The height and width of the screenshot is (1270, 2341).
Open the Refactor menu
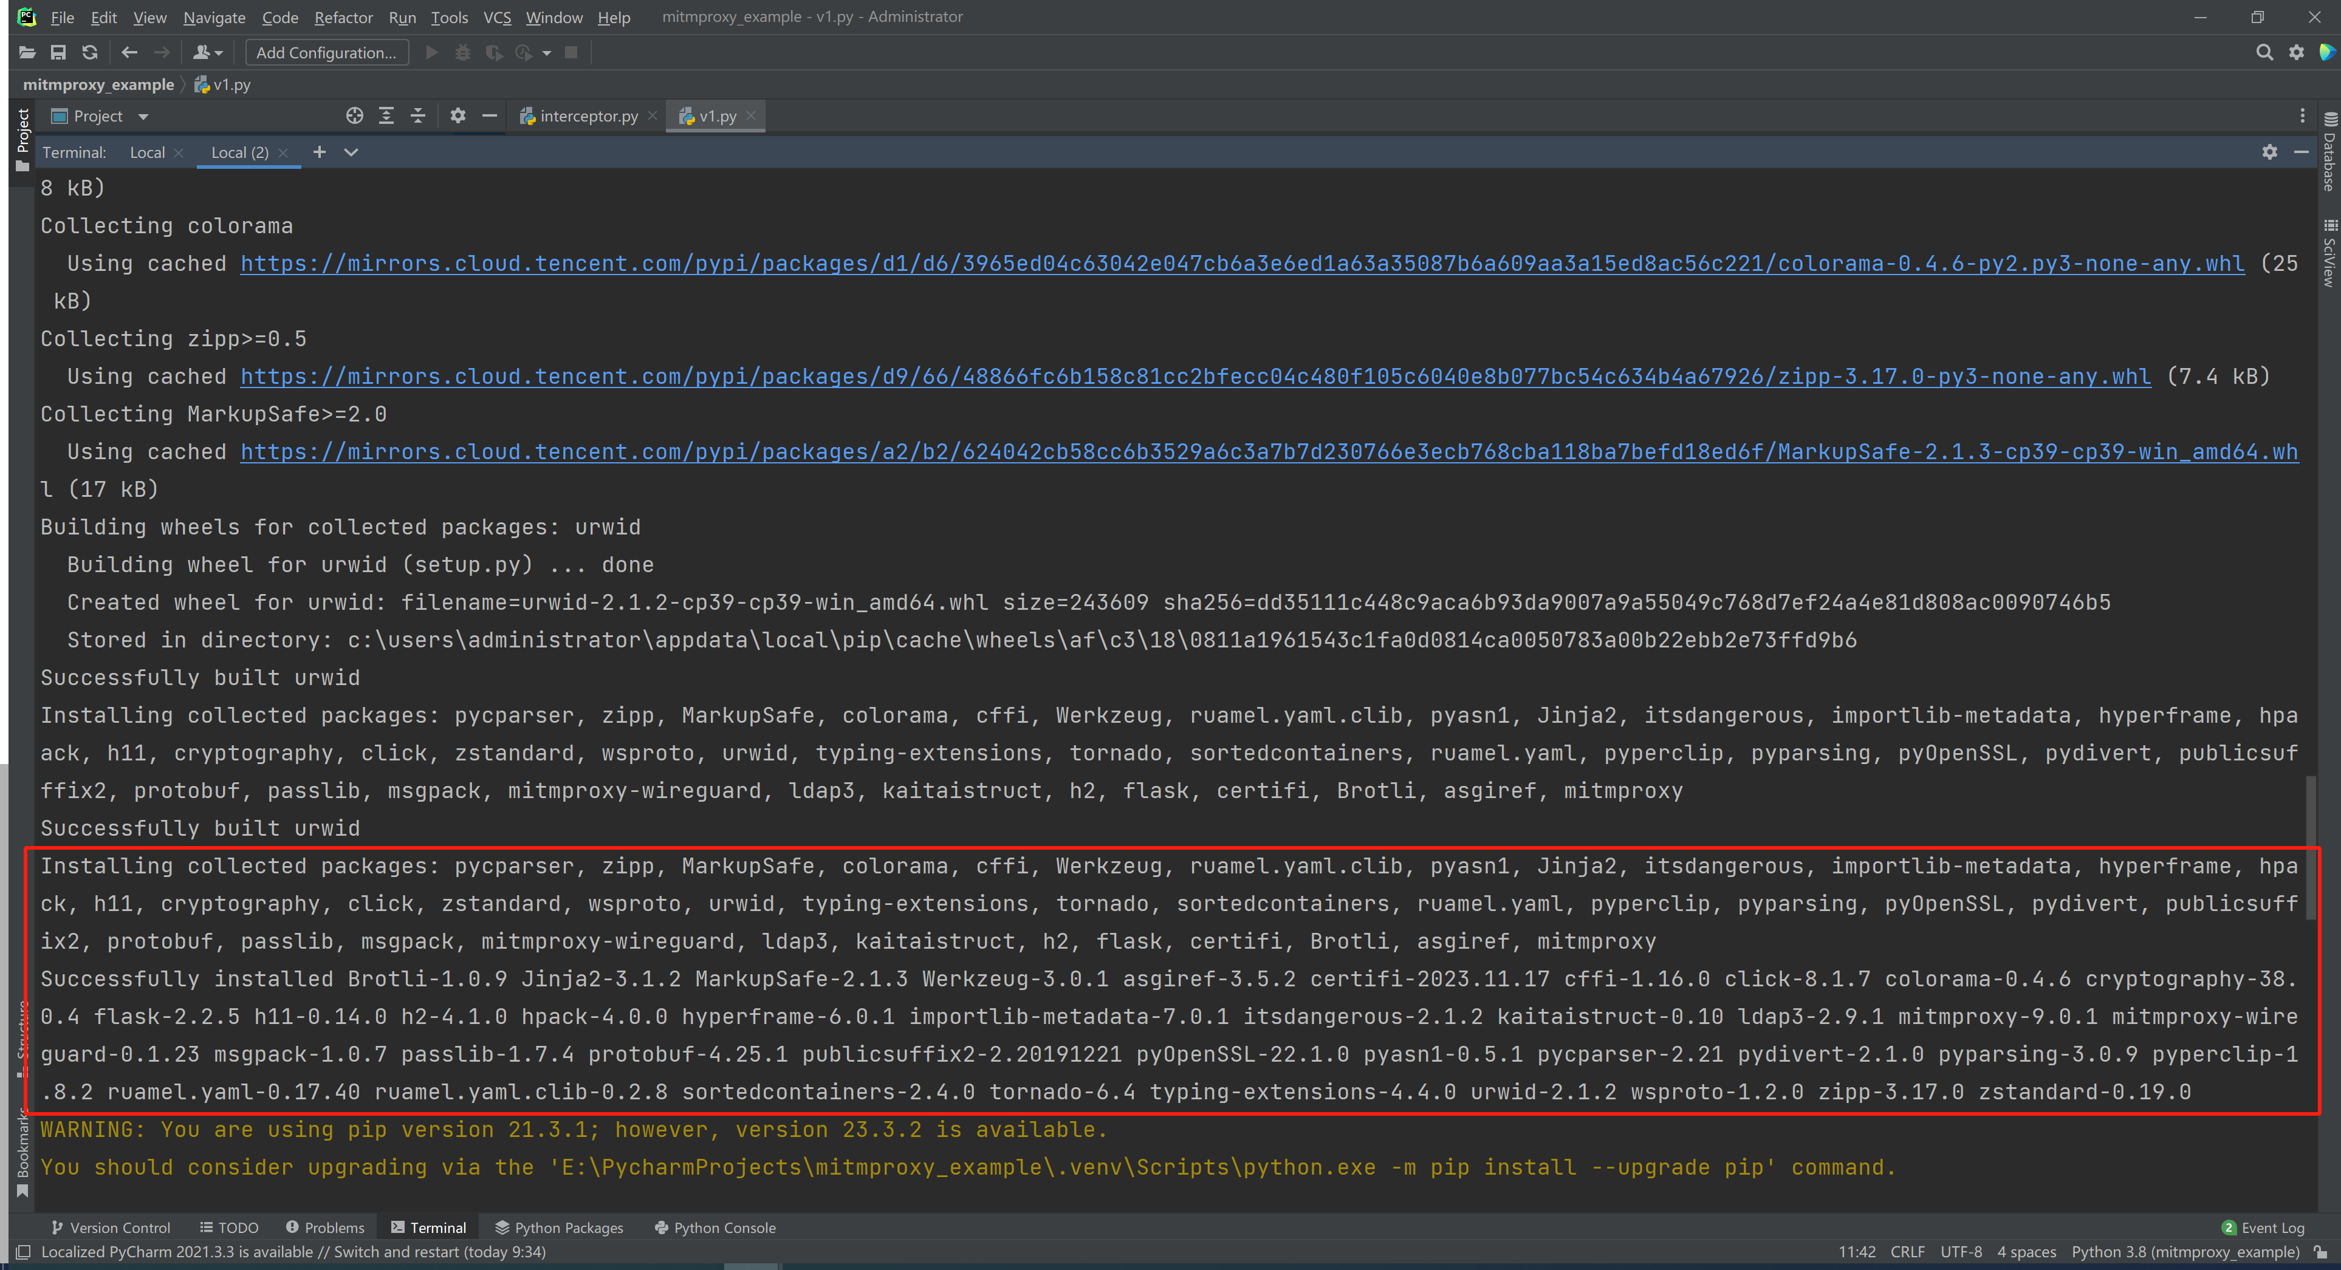point(343,17)
